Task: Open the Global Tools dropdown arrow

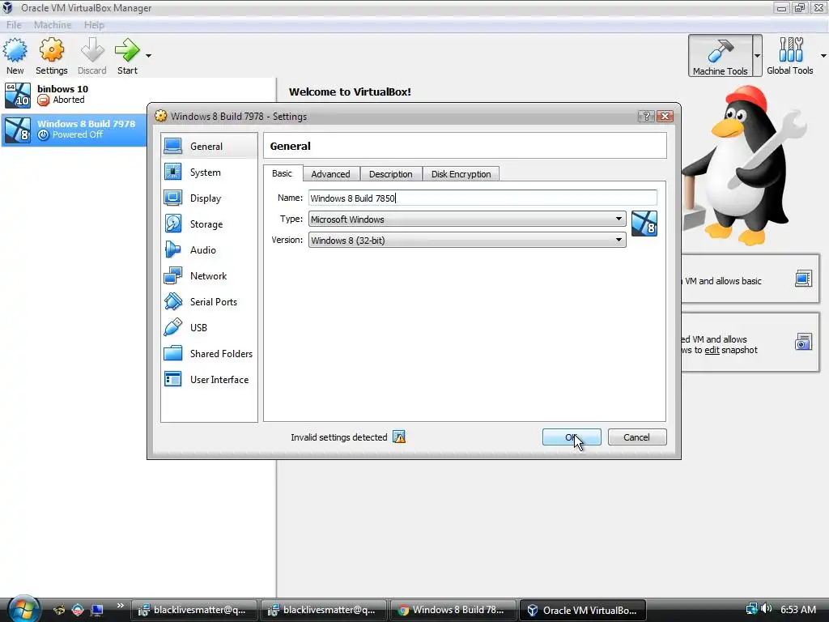Action: click(x=823, y=56)
